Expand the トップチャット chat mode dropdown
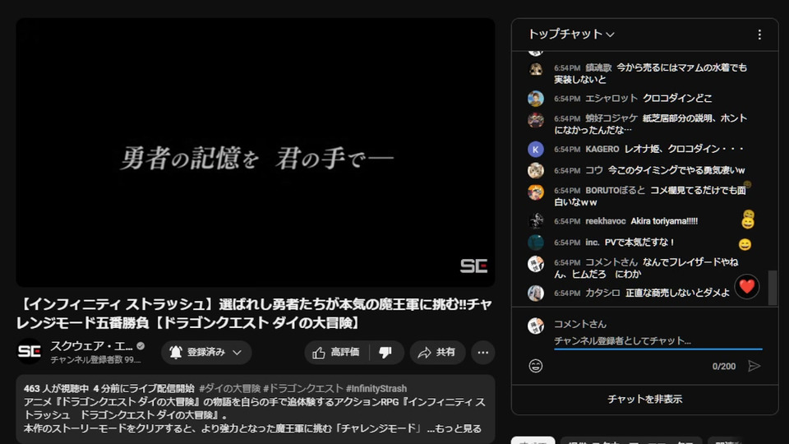This screenshot has height=444, width=789. click(x=570, y=35)
